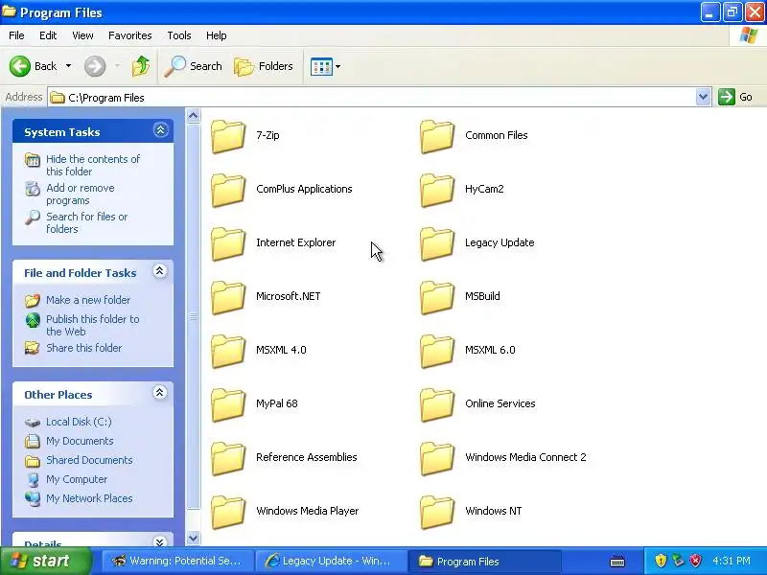This screenshot has height=575, width=767.
Task: Select the Common Files folder icon
Action: [437, 136]
